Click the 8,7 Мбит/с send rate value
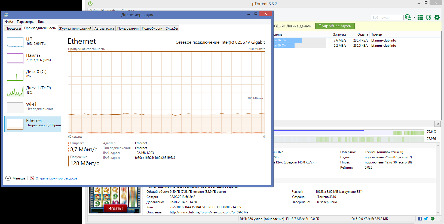 coord(84,150)
